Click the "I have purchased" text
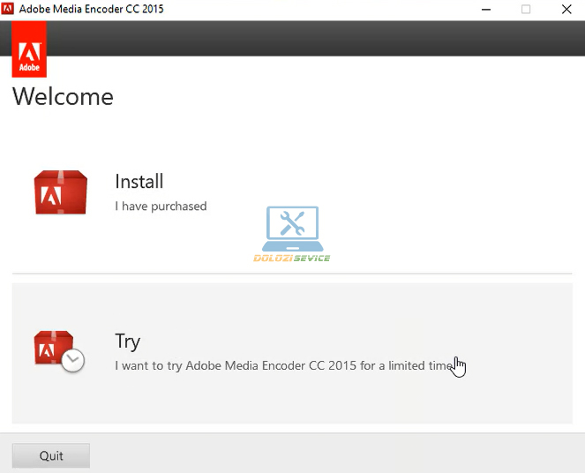 point(161,206)
